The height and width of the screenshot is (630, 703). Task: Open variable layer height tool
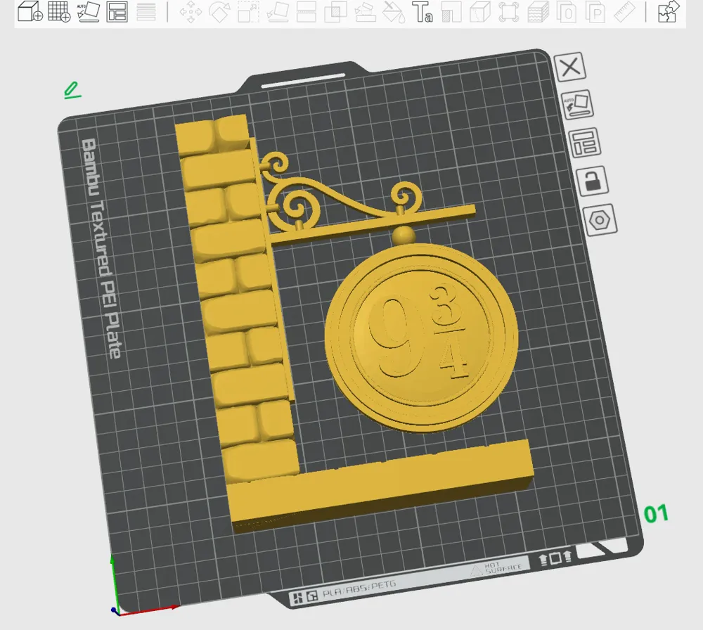click(146, 12)
